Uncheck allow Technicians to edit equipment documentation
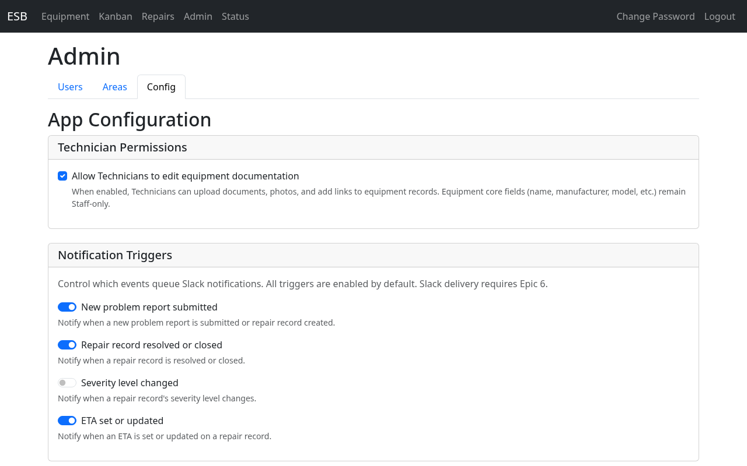747x466 pixels. [62, 176]
